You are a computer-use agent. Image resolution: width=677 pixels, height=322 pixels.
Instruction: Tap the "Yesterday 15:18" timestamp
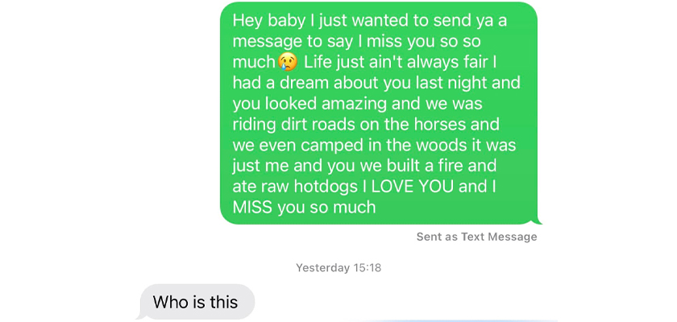click(338, 268)
